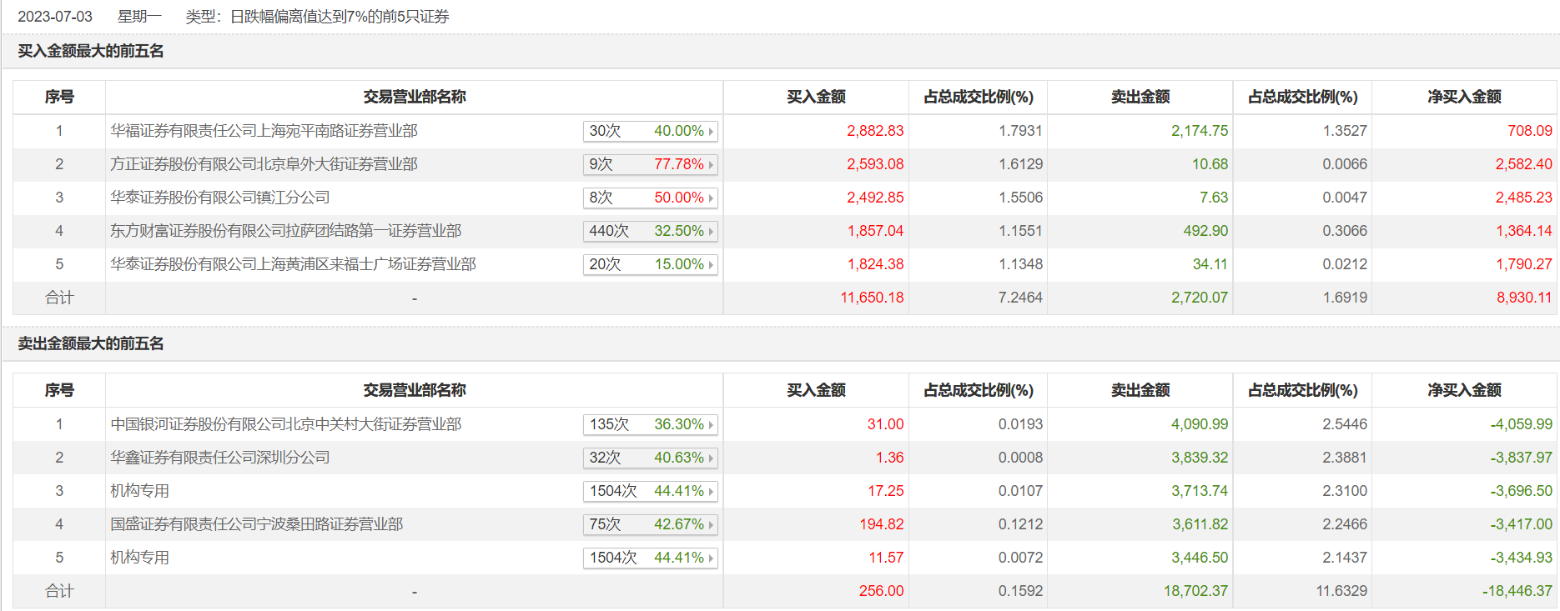
Task: Expand the 30次 40.00% stats box
Action: coord(651,131)
